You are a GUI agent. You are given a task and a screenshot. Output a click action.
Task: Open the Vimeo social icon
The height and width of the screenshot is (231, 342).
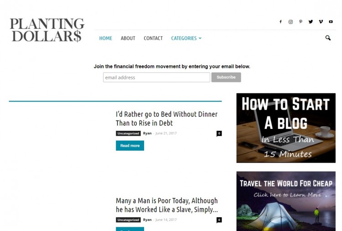tap(321, 21)
